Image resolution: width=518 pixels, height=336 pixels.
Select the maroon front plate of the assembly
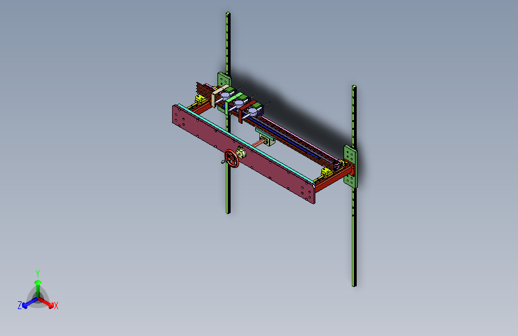[244, 154]
